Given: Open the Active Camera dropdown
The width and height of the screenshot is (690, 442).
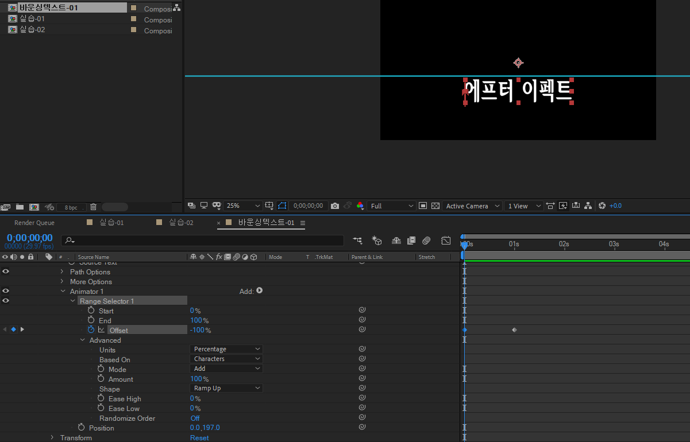Looking at the screenshot, I should pos(472,206).
